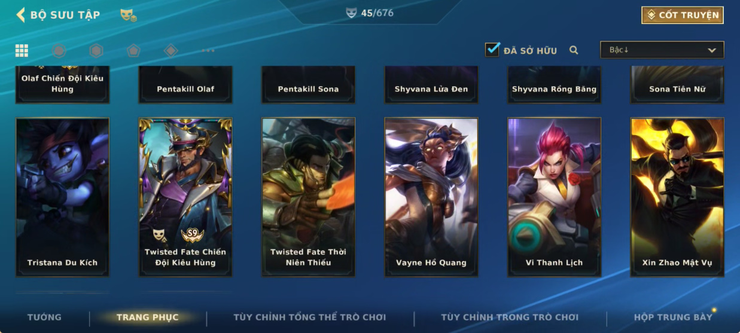
Task: Open the Bậc sort dropdown
Action: click(662, 50)
